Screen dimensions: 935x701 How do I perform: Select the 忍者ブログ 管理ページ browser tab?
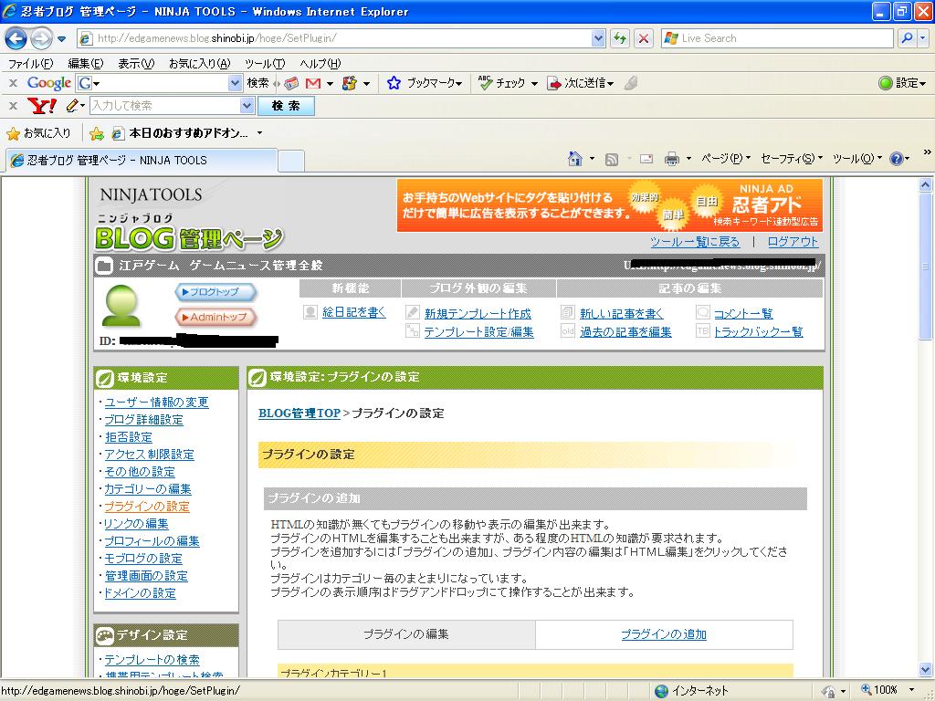141,161
